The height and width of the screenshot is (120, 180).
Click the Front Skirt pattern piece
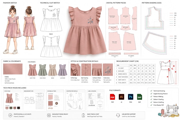click(x=115, y=41)
